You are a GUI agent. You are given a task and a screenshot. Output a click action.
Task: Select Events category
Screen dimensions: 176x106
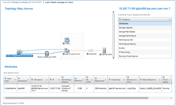145,48
